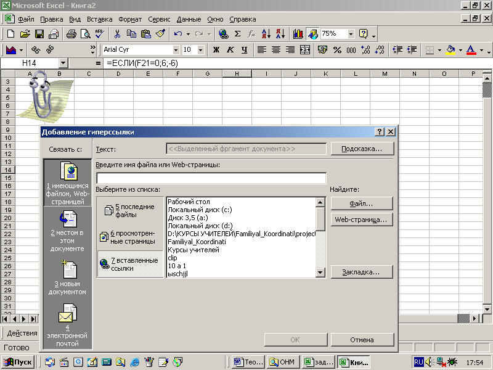Open the Файл menu
Screen dimensions: 493x370
click(x=26, y=19)
